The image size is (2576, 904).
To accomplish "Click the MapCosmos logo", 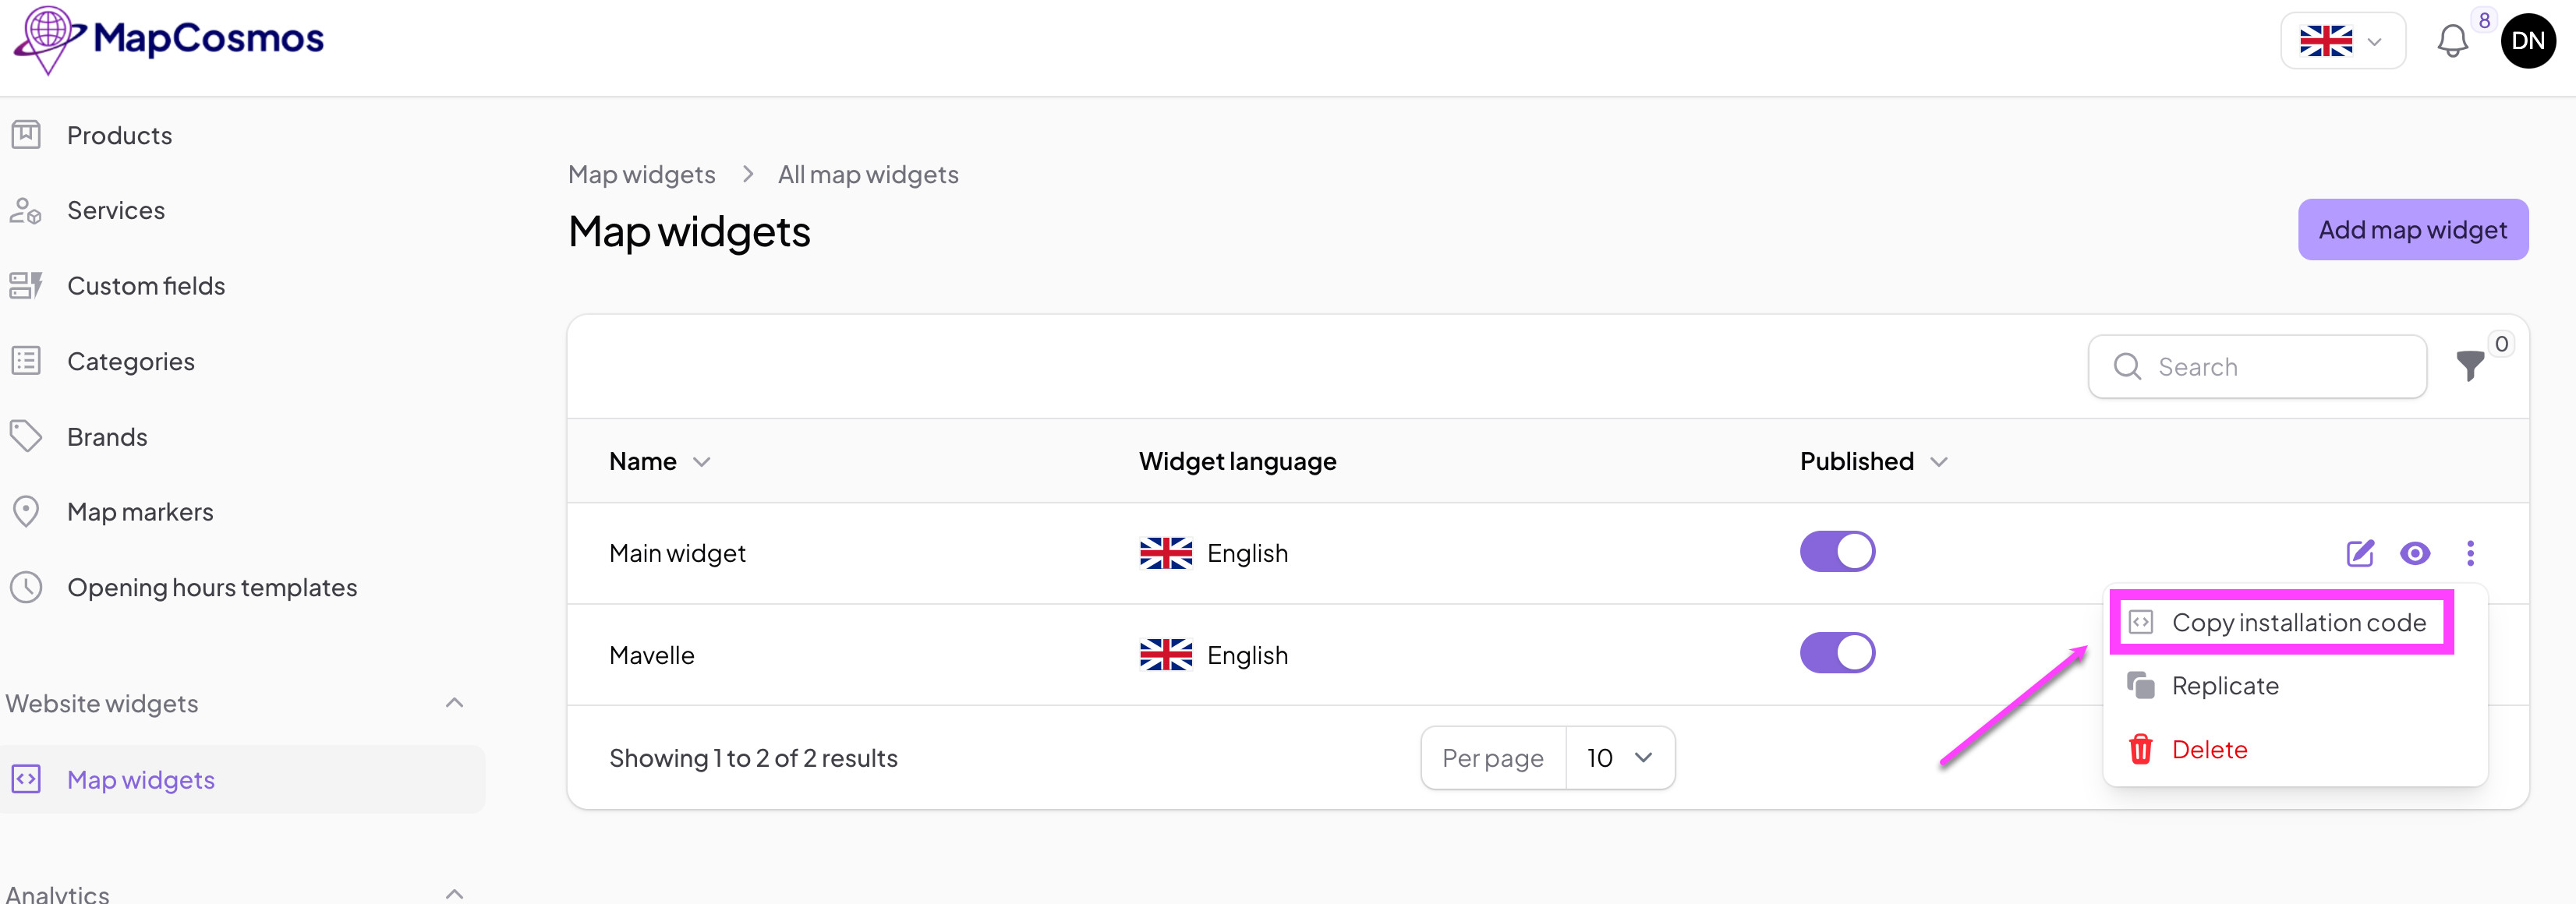I will tap(170, 39).
